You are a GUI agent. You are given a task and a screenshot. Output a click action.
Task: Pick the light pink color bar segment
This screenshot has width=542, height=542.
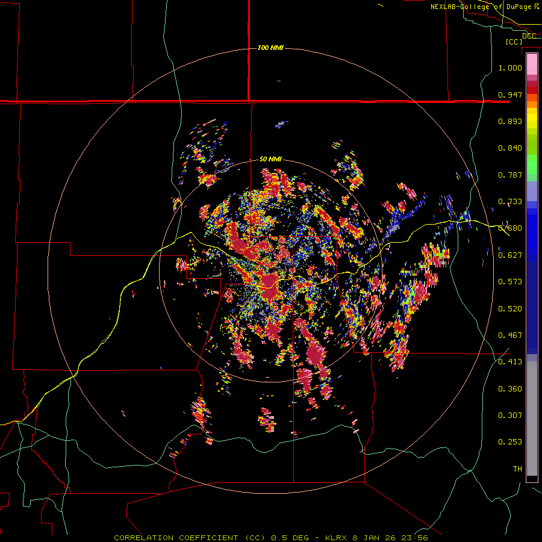click(x=532, y=64)
